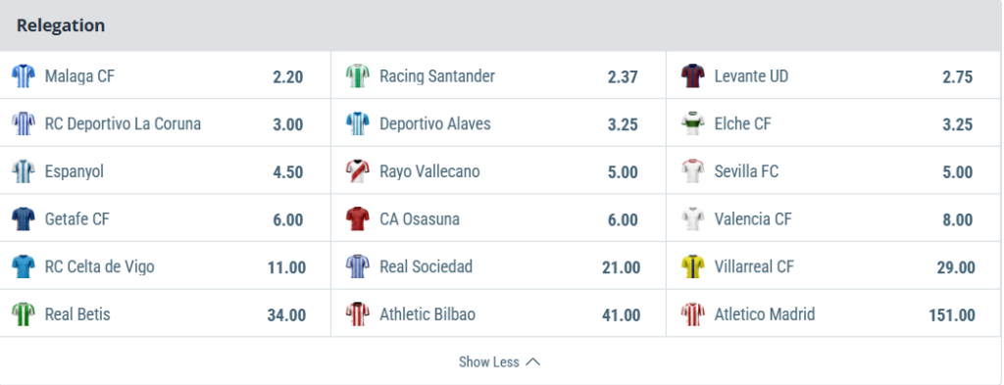The image size is (1004, 385).
Task: Click the Getafe CF jersey icon
Action: 24,218
